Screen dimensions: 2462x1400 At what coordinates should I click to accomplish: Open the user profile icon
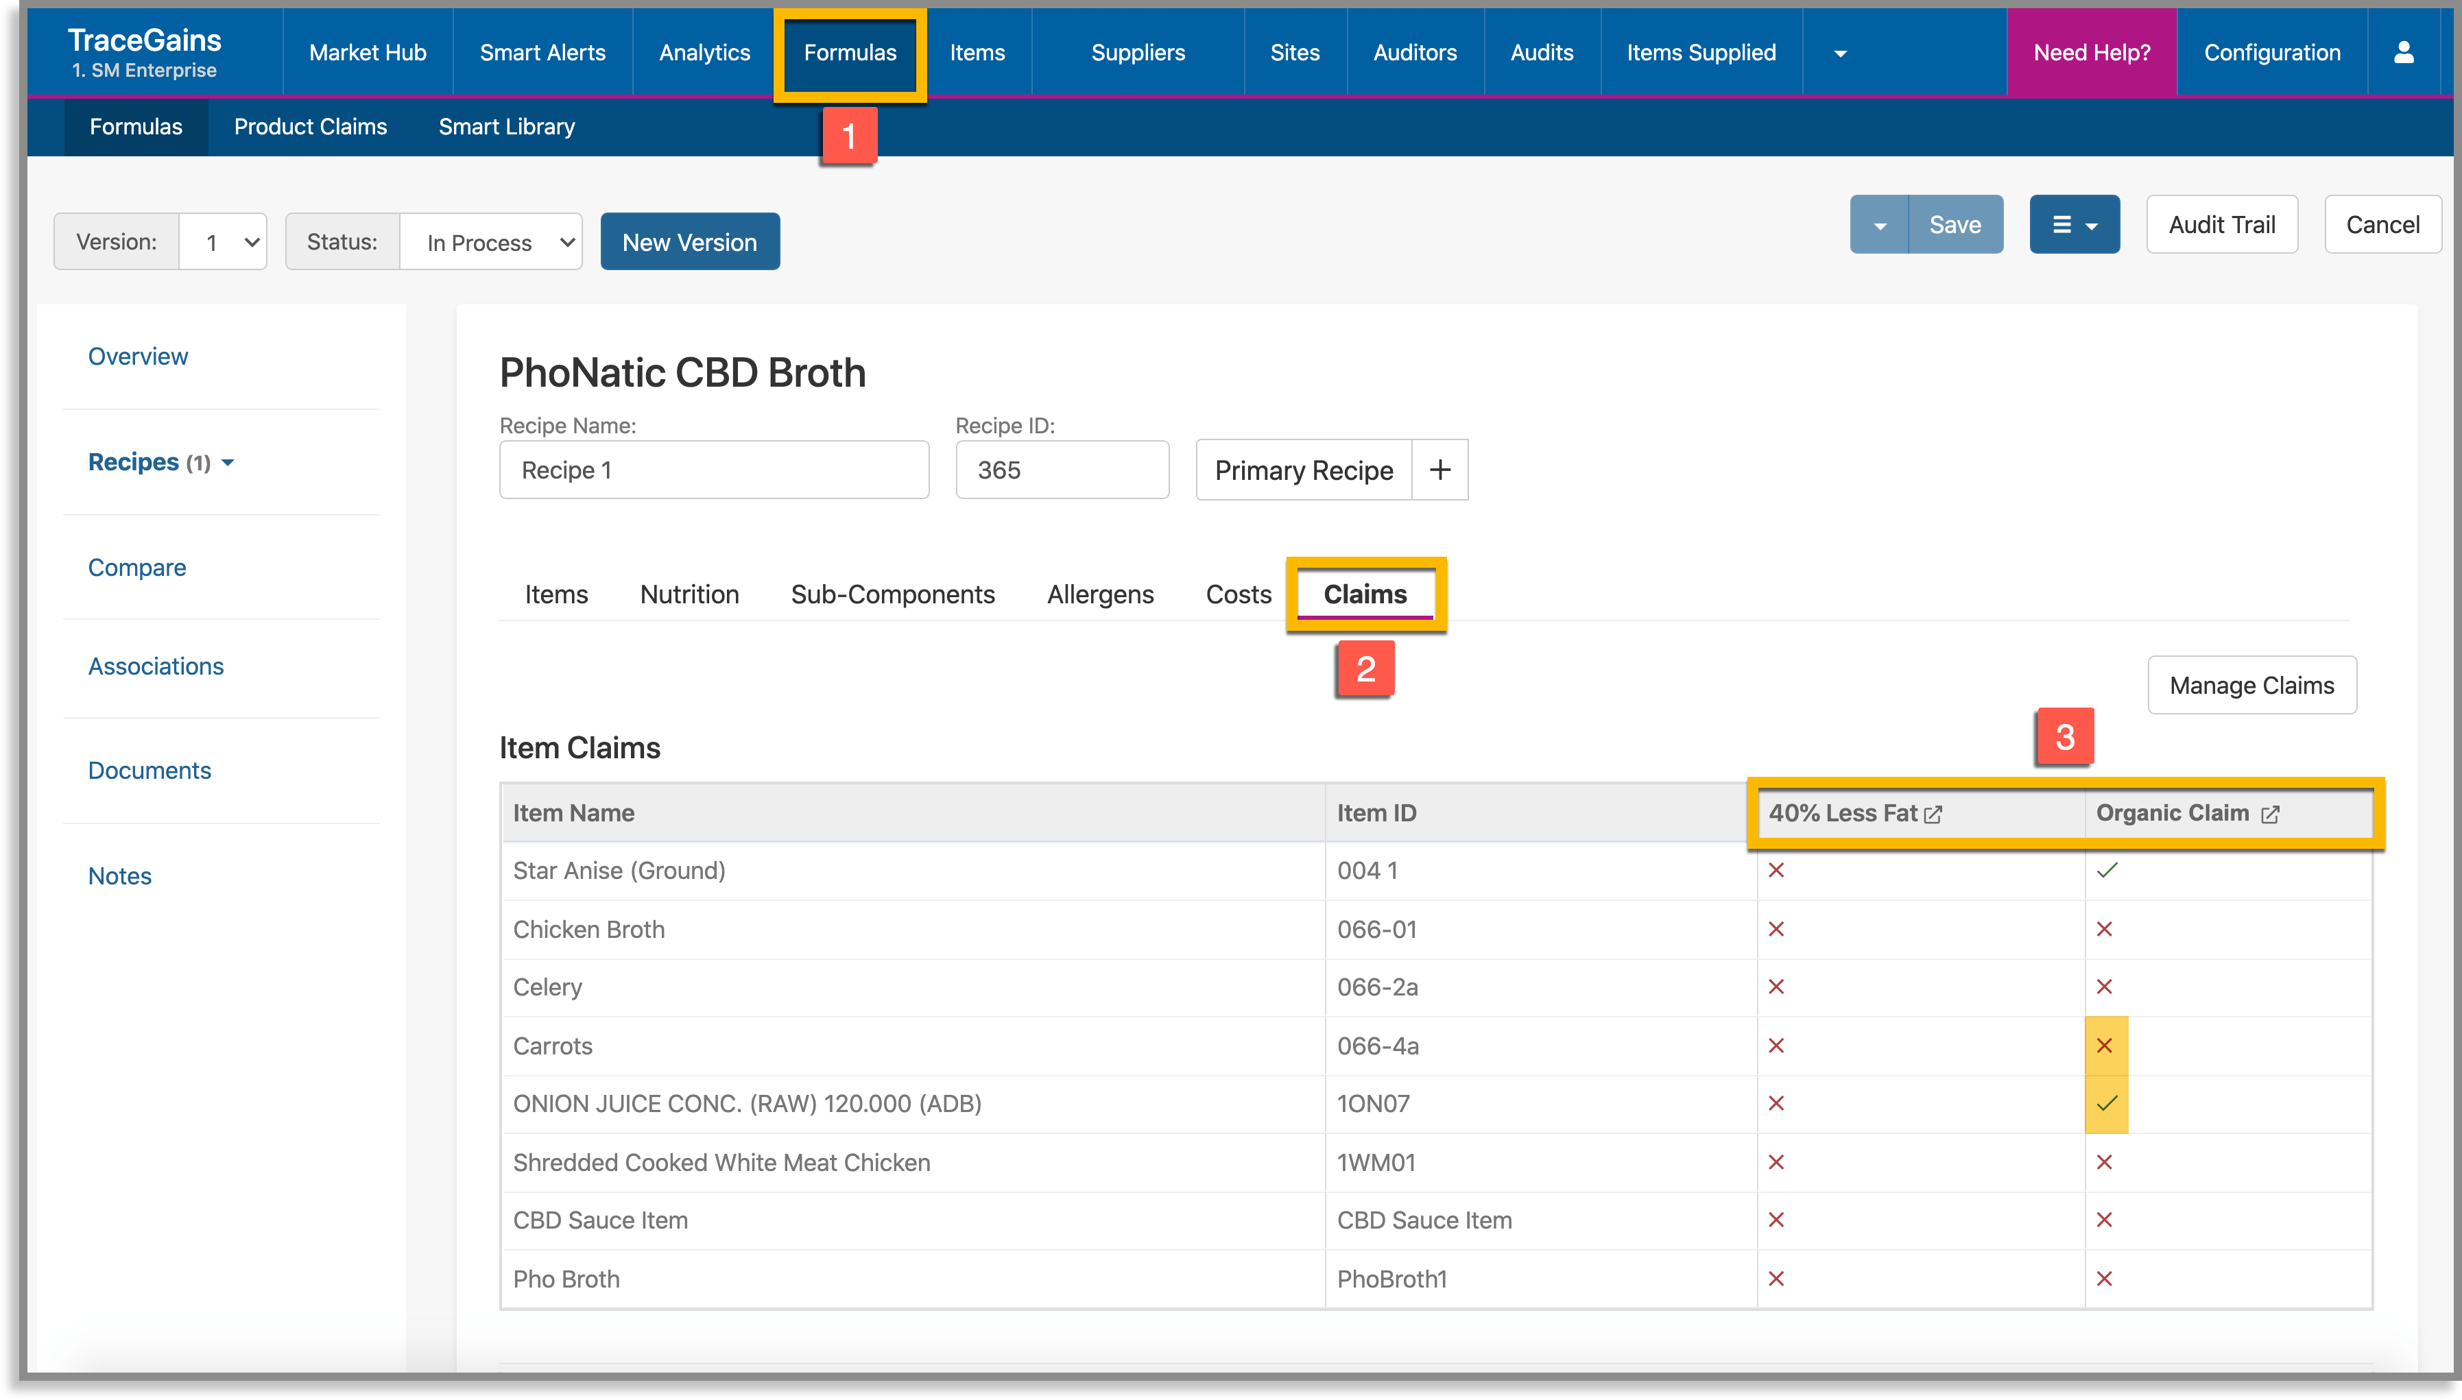tap(2403, 52)
